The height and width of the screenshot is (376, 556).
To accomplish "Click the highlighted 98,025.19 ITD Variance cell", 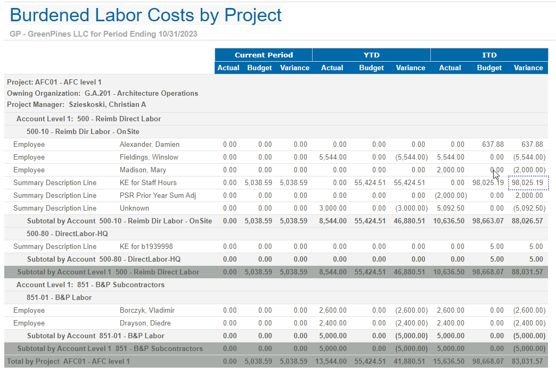I will [x=527, y=182].
